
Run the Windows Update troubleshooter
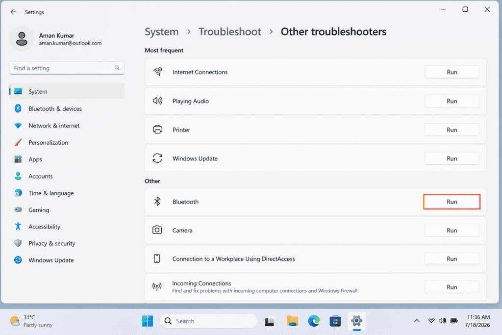[452, 158]
